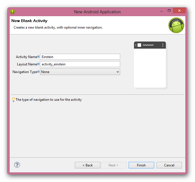
Task: Open the help question mark icon
Action: (x=17, y=165)
